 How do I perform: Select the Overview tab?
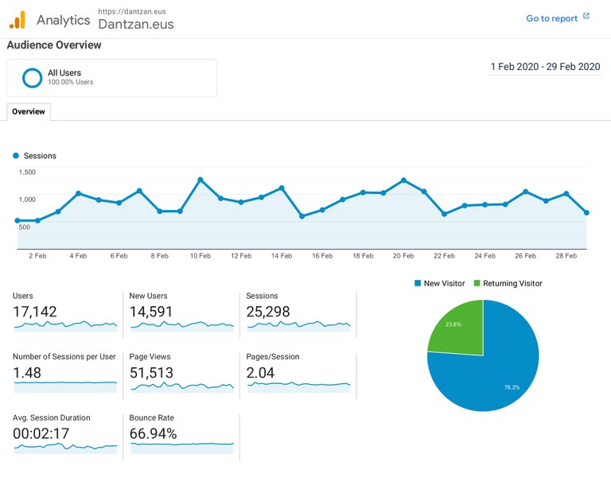29,112
